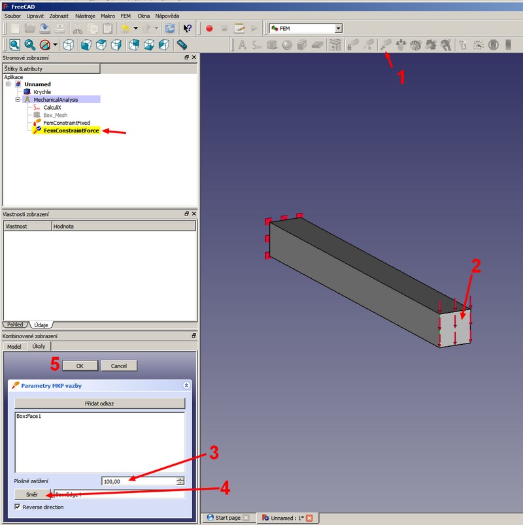Switch to axonometric view cube icon
The height and width of the screenshot is (525, 523).
tap(68, 45)
